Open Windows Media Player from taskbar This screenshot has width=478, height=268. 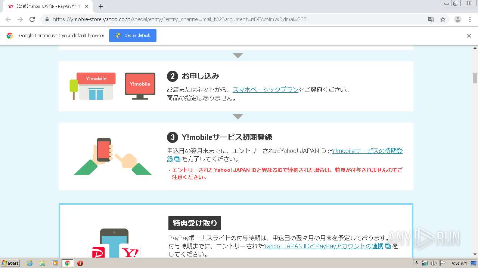tap(55, 263)
